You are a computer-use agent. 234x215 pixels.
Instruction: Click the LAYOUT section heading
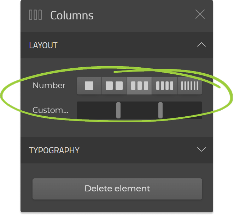[43, 45]
